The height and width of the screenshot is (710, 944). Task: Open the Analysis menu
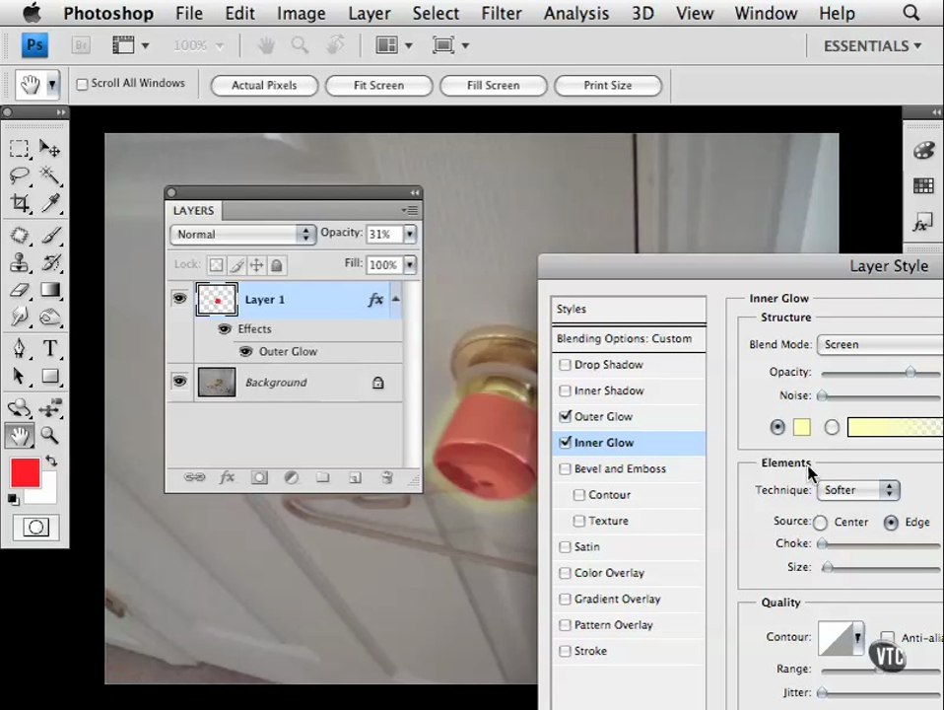point(576,13)
